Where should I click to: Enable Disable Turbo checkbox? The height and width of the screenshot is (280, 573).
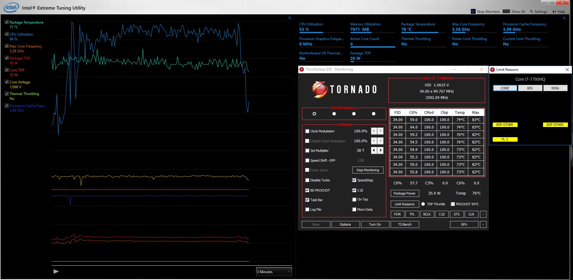tap(307, 180)
